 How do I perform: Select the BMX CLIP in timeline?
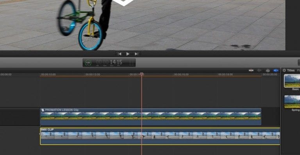tap(160, 136)
